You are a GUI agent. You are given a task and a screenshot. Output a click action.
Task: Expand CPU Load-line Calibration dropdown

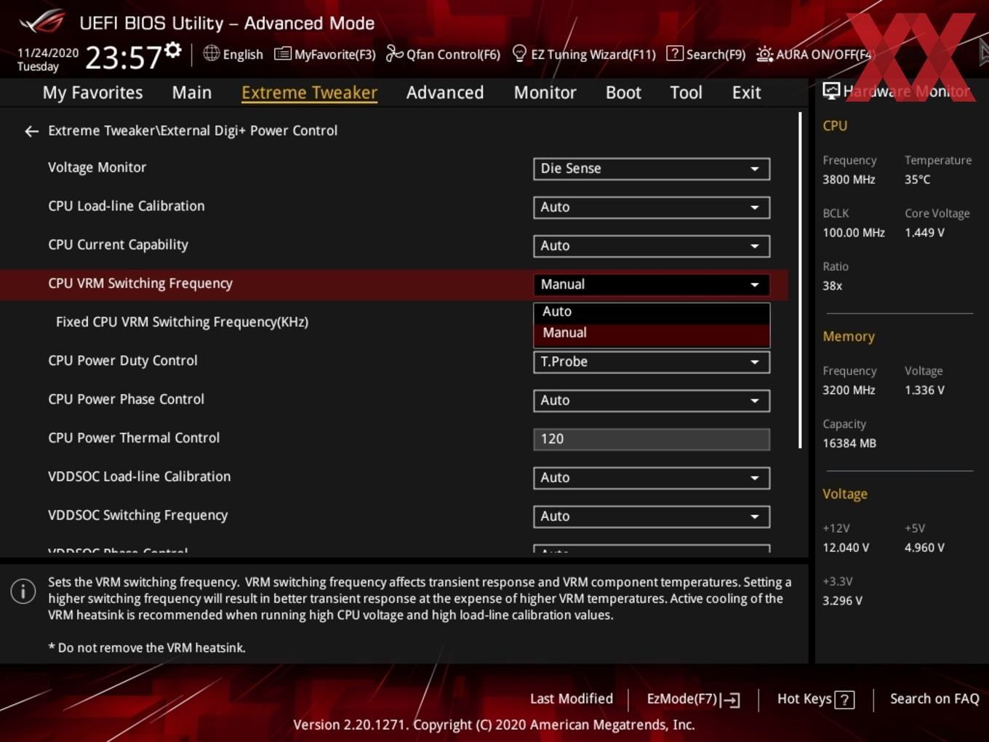click(651, 207)
